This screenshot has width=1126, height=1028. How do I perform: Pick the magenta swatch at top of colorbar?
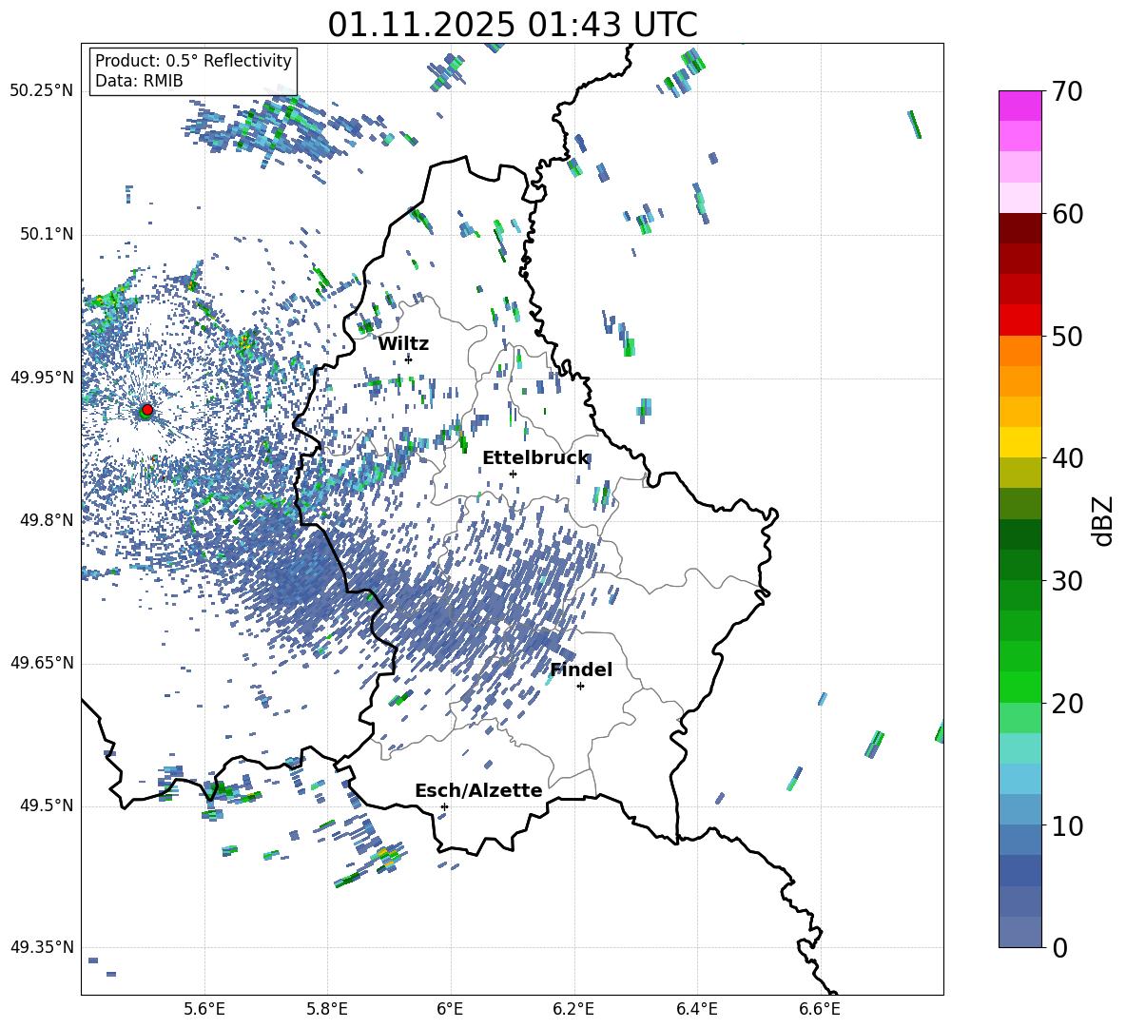click(x=1020, y=106)
